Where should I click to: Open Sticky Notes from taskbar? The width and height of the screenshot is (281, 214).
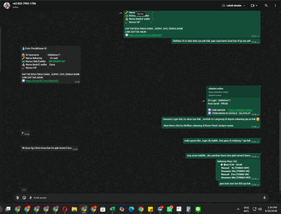[x=150, y=209]
